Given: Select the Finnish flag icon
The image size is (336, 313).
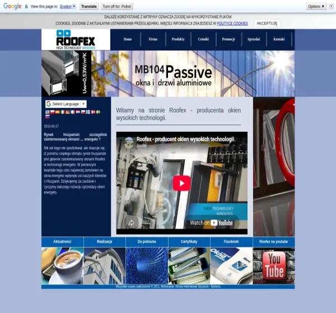Looking at the screenshot, I should tap(88, 112).
